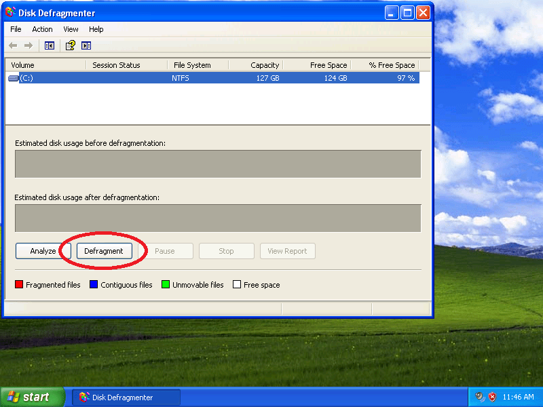Open Help using the question mark toolbar icon
543x407 pixels.
[70, 45]
